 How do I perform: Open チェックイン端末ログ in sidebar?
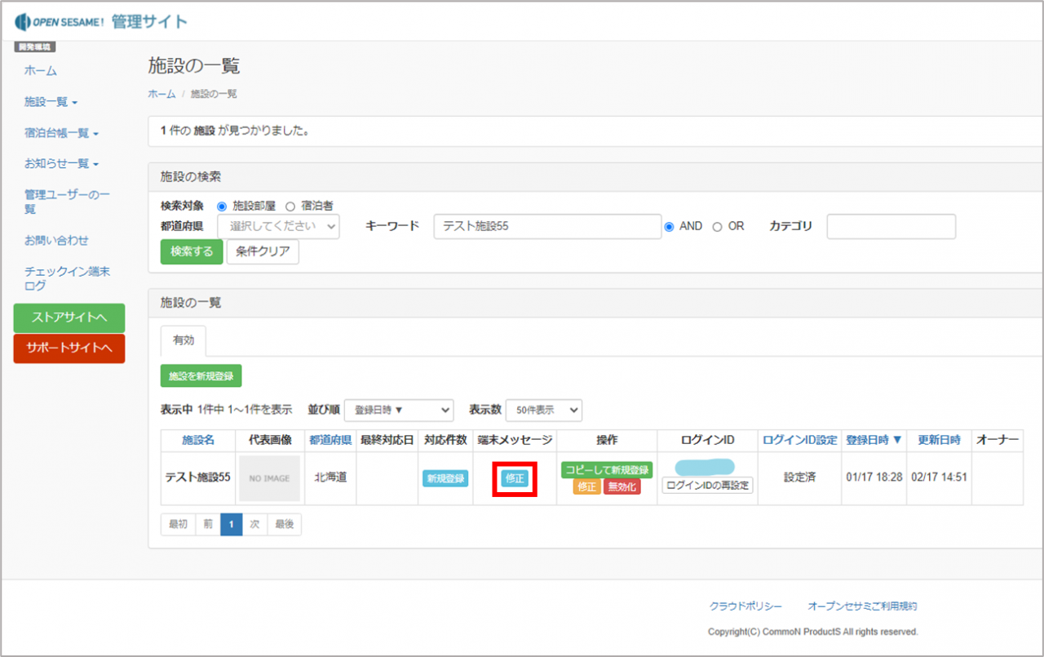pyautogui.click(x=67, y=278)
